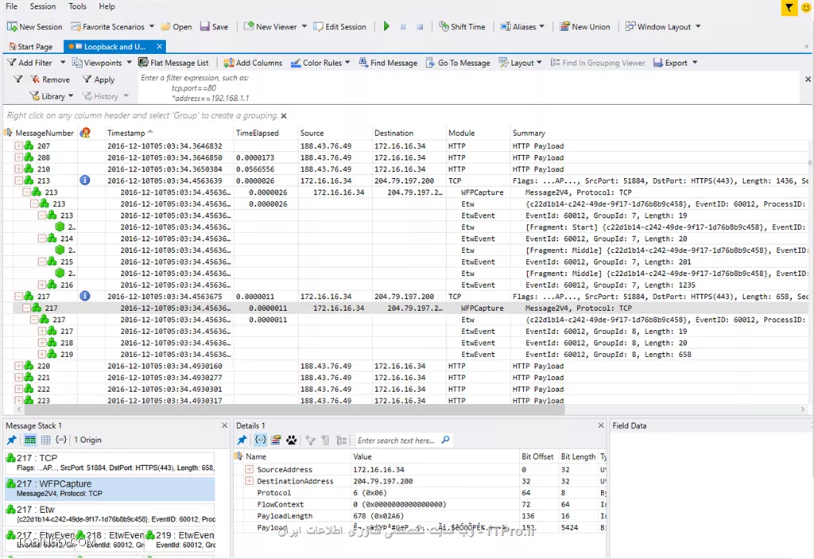Open the Favorite Scenarios dropdown
The image size is (814, 559).
152,26
